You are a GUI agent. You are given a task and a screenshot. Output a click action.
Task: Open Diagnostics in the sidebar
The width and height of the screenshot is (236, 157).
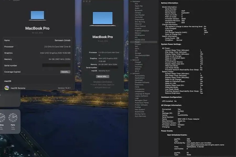[x=140, y=20]
